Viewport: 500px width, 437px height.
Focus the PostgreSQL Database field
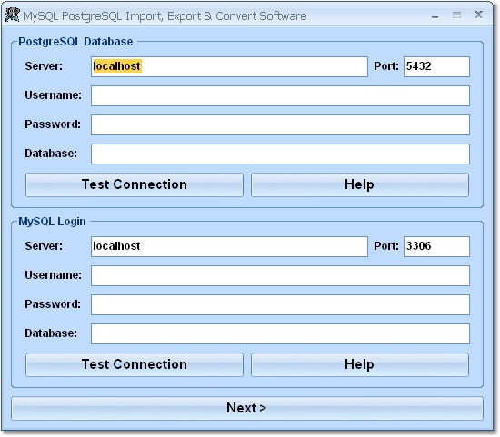coord(280,154)
